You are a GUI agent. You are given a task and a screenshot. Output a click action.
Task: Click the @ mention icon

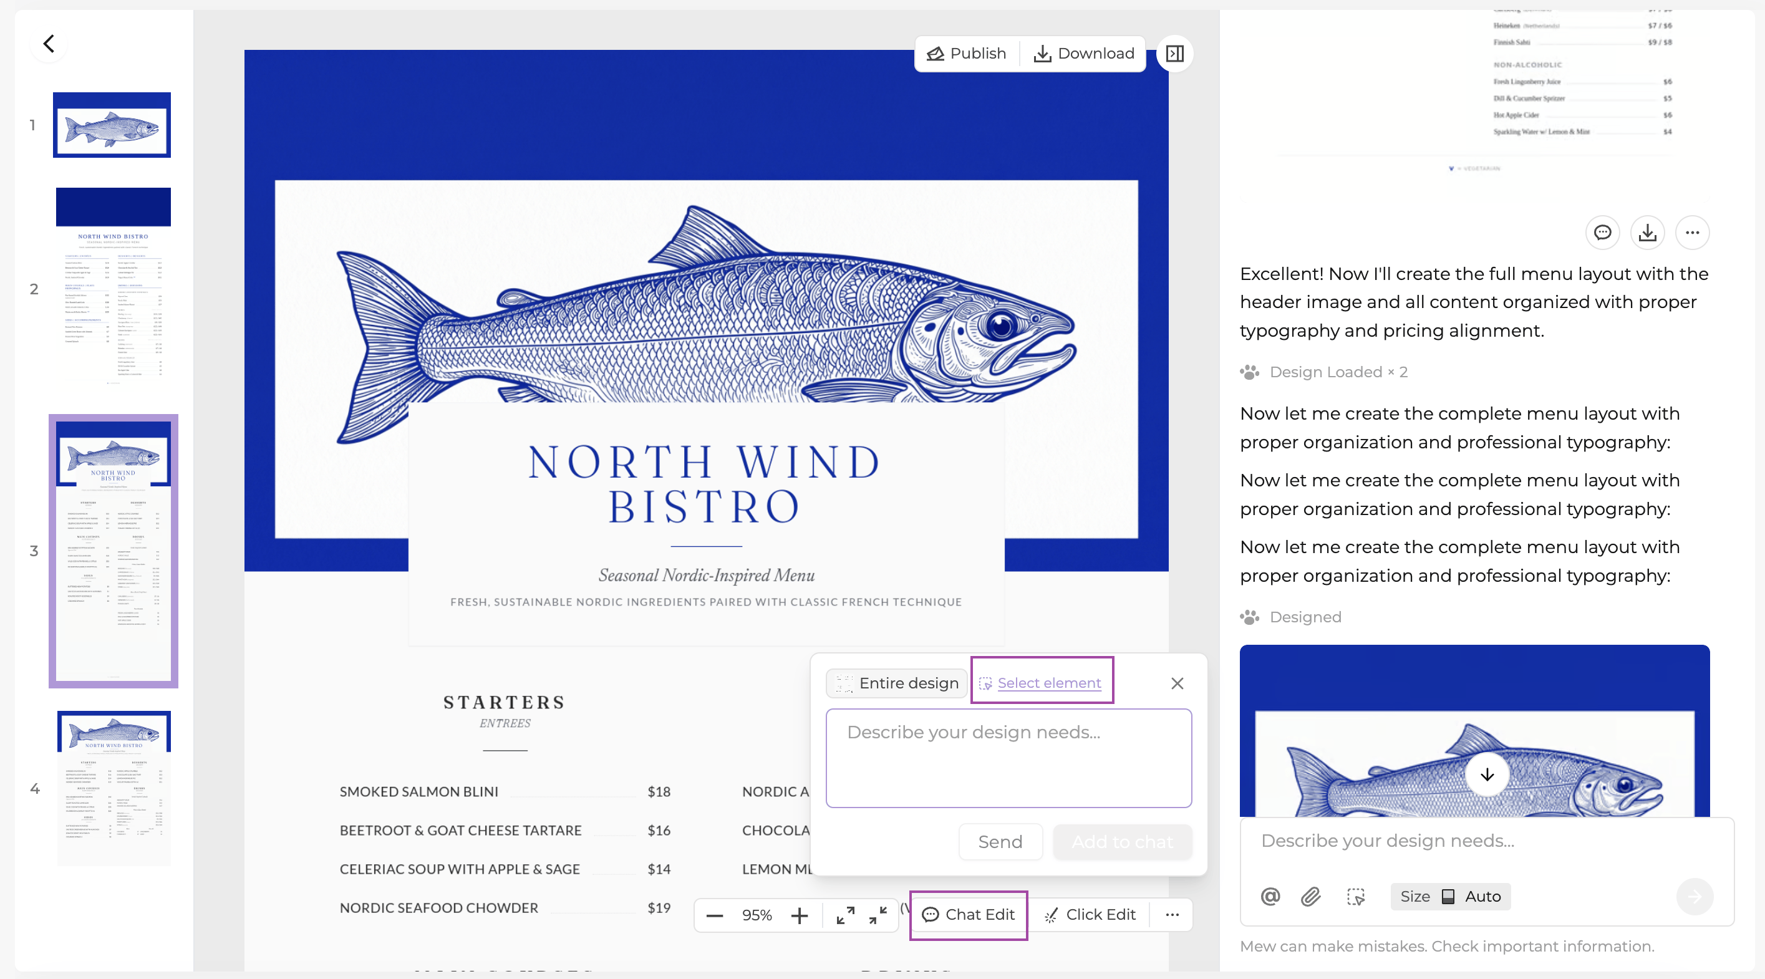point(1270,896)
